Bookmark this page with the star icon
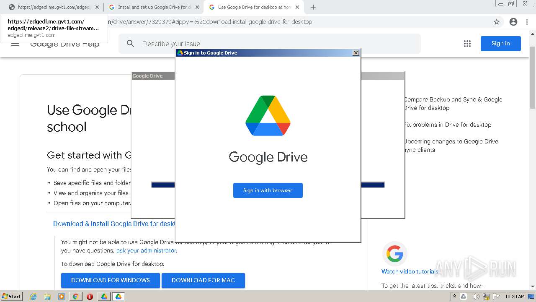 497,22
